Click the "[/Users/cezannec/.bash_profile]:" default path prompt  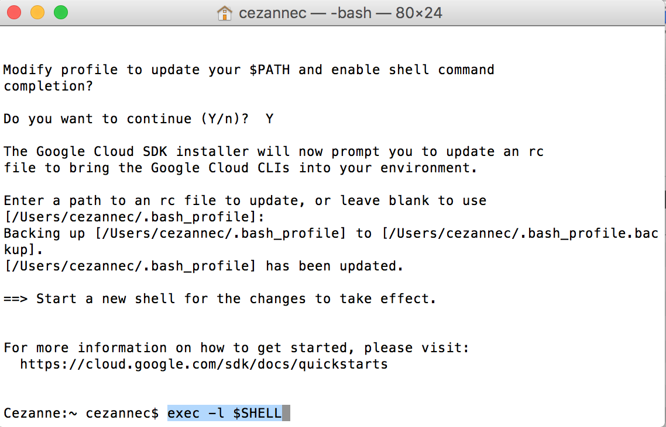coord(134,217)
